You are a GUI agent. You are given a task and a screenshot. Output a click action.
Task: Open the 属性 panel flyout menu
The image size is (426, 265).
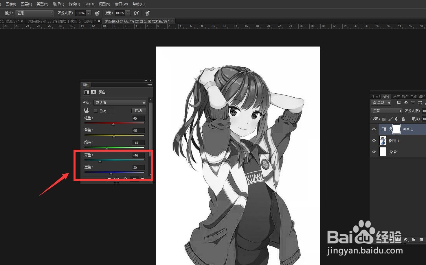pyautogui.click(x=150, y=85)
